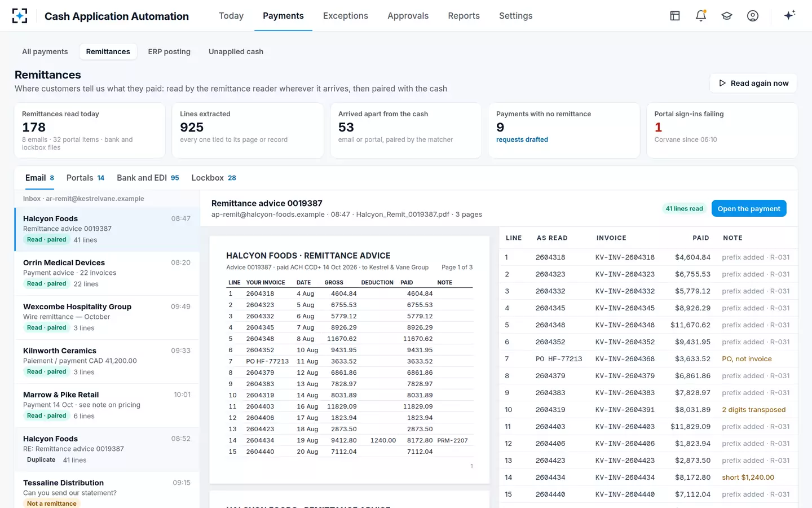The height and width of the screenshot is (508, 812).
Task: Open the learning graduation cap icon
Action: pos(727,16)
